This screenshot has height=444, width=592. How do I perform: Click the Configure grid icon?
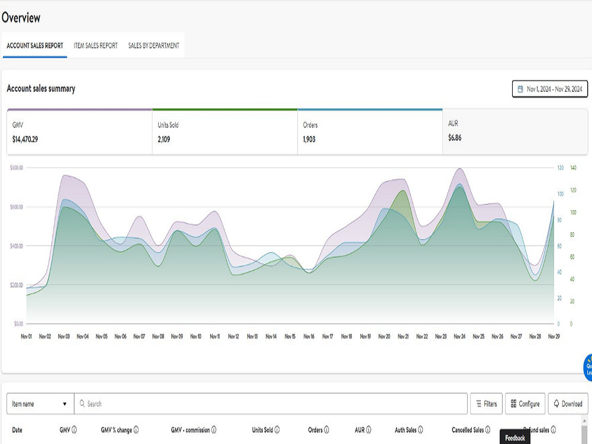(x=513, y=404)
